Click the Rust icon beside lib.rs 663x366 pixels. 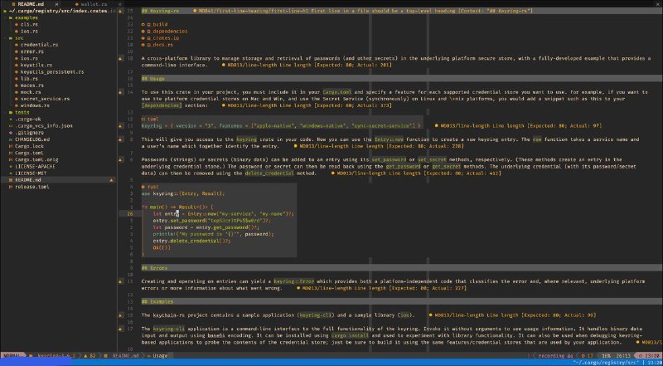[16, 78]
